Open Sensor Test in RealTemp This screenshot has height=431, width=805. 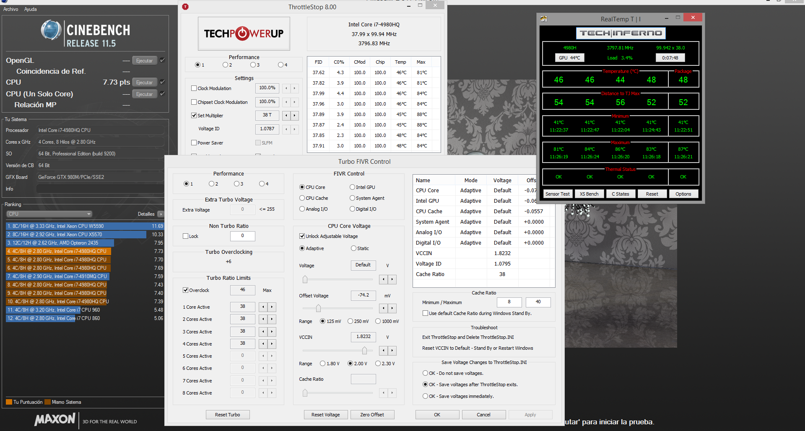click(558, 194)
